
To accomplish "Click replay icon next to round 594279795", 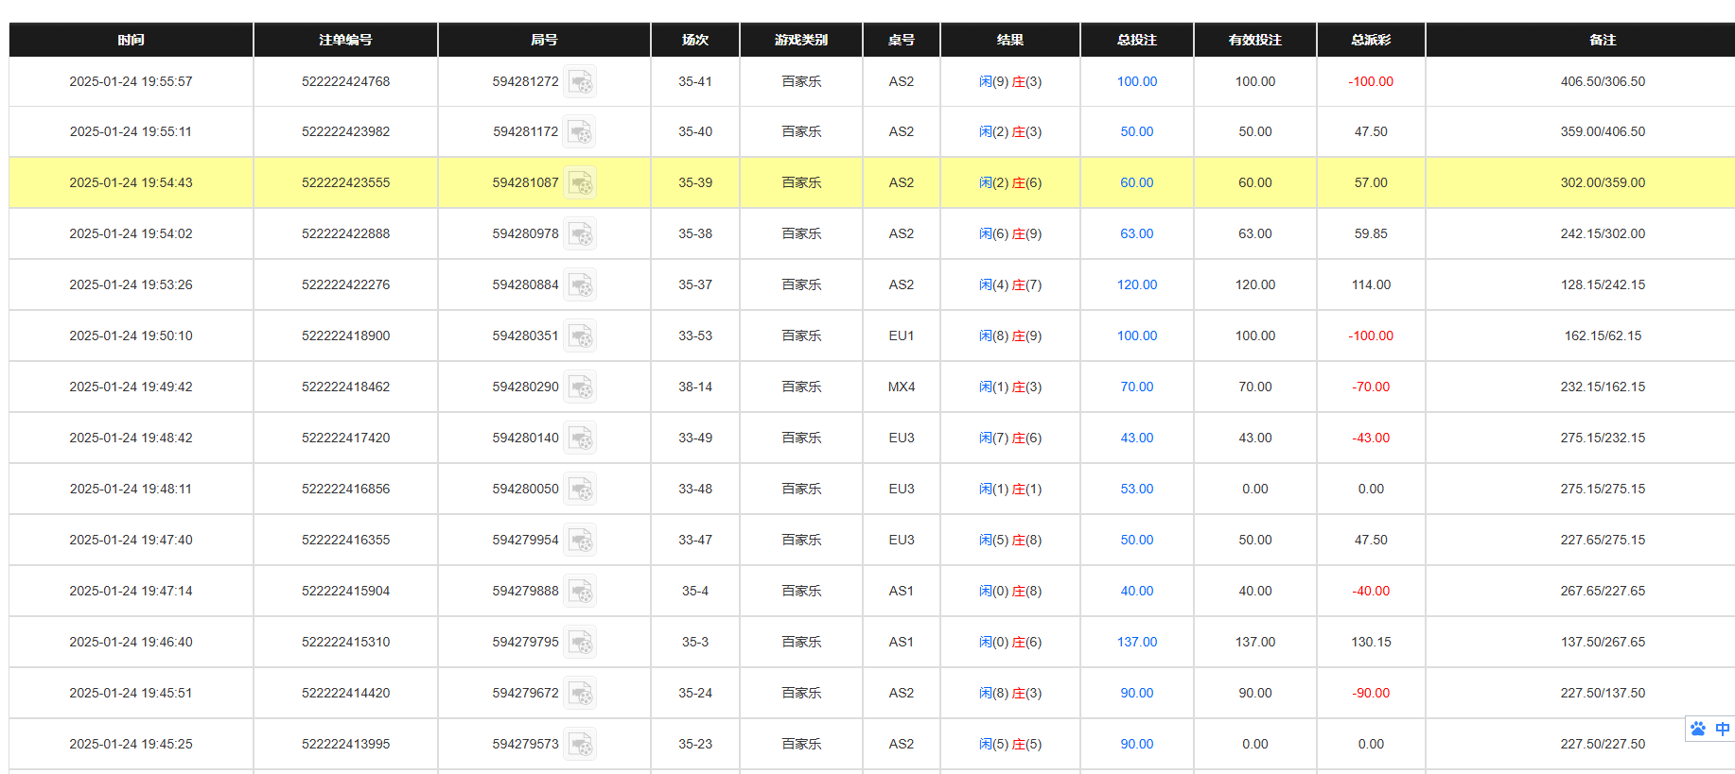I will coord(580,643).
